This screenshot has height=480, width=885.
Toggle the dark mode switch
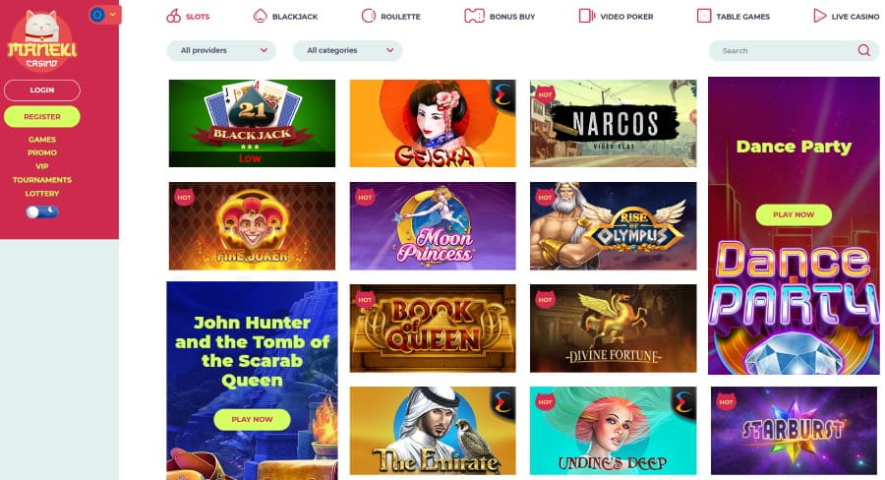pos(42,211)
